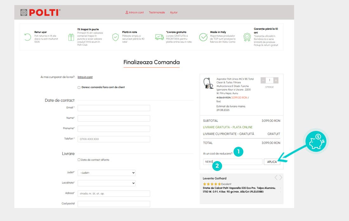Open the Statie de Calcat Polti Vaporella link
The width and height of the screenshot is (349, 221).
coord(239,190)
